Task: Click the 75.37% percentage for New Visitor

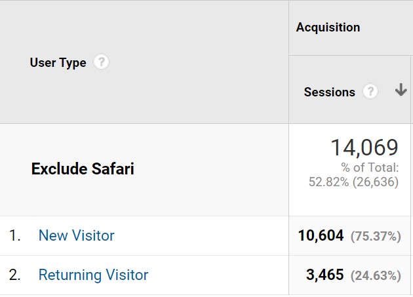Action: pyautogui.click(x=375, y=236)
